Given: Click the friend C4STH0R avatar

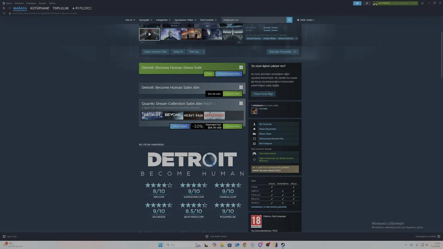Looking at the screenshot, I should point(254,111).
